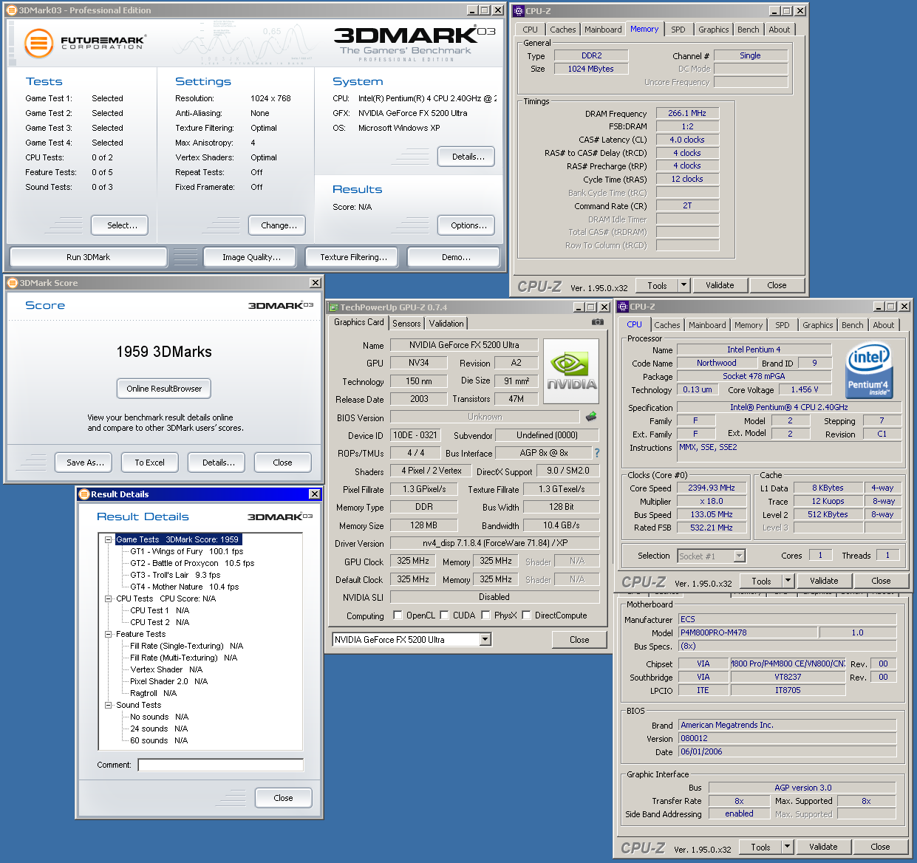
Task: Enable the OpenCL checkbox
Action: (398, 615)
